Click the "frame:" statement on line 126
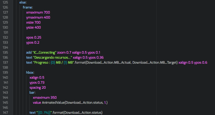Screen dimensions: 215x115 28,8
